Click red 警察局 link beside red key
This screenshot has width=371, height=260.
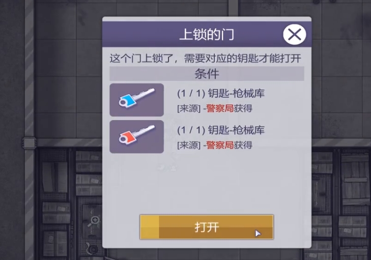pyautogui.click(x=220, y=145)
